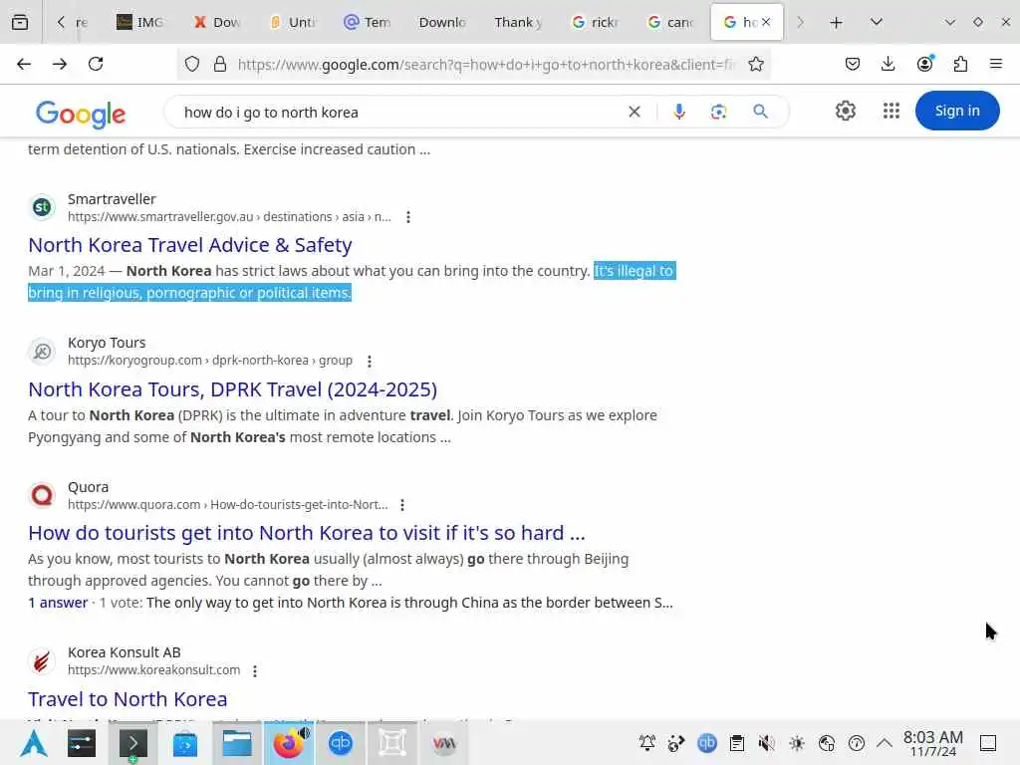Screen dimensions: 1020x765
Task: Bookmark this page with the star
Action: point(755,64)
